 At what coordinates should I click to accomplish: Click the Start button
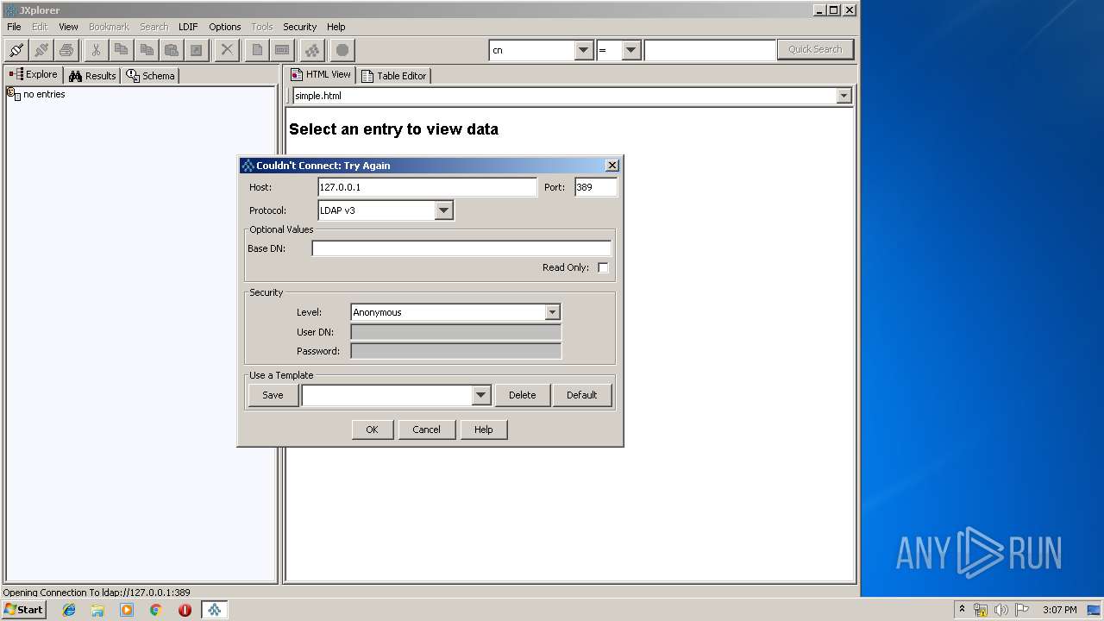[23, 610]
